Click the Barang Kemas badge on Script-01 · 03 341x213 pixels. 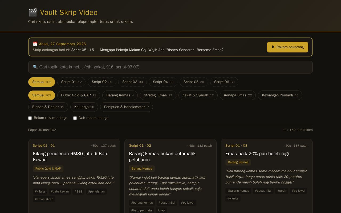pyautogui.click(x=238, y=162)
